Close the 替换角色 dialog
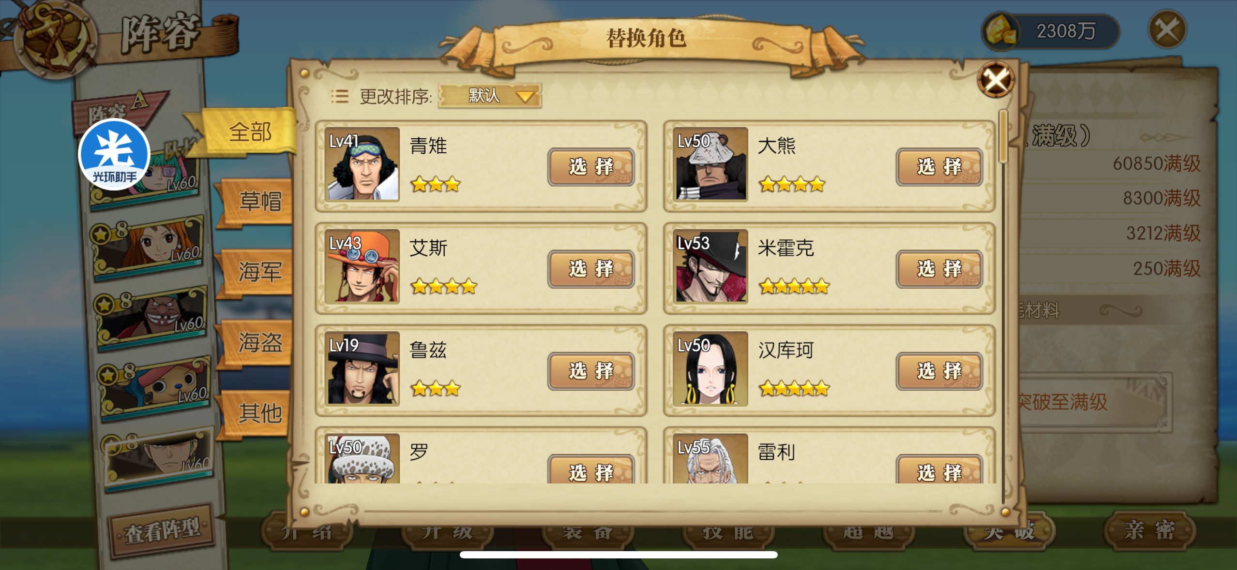This screenshot has width=1237, height=570. click(x=996, y=80)
